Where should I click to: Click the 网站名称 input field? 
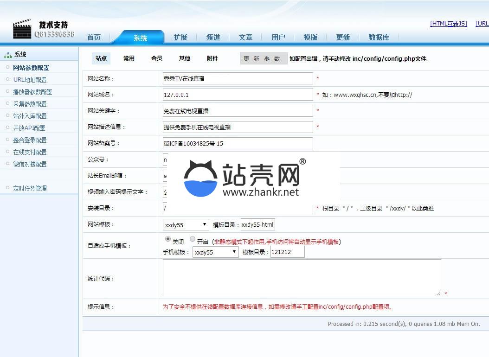point(238,79)
